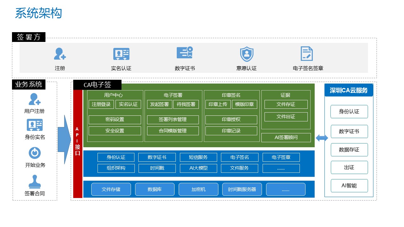Click the double-headed arrow beside 深圳CA云服务
Screen dimensions: 404x227
(322, 138)
